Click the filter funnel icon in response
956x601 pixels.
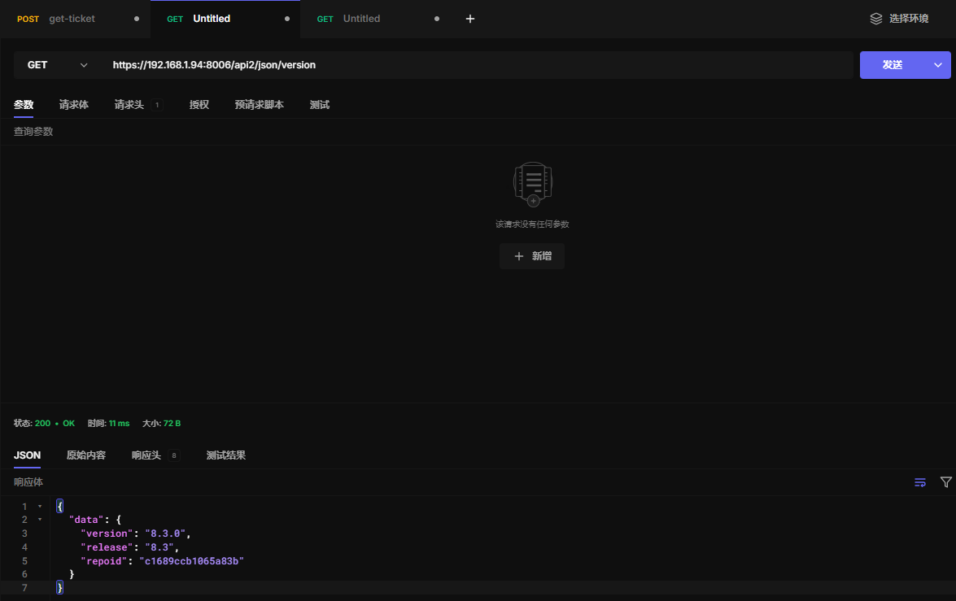coord(945,482)
